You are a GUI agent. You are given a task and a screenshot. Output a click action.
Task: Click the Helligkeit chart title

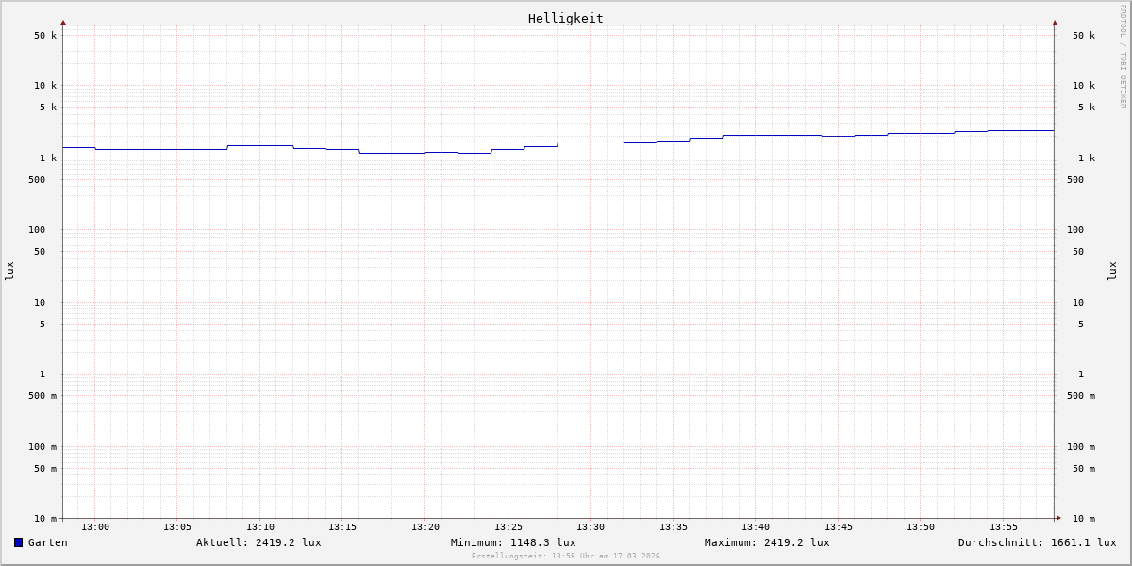(x=565, y=18)
